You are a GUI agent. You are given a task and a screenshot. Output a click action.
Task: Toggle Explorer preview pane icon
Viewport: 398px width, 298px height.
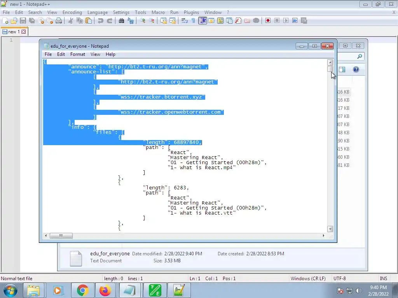(342, 69)
